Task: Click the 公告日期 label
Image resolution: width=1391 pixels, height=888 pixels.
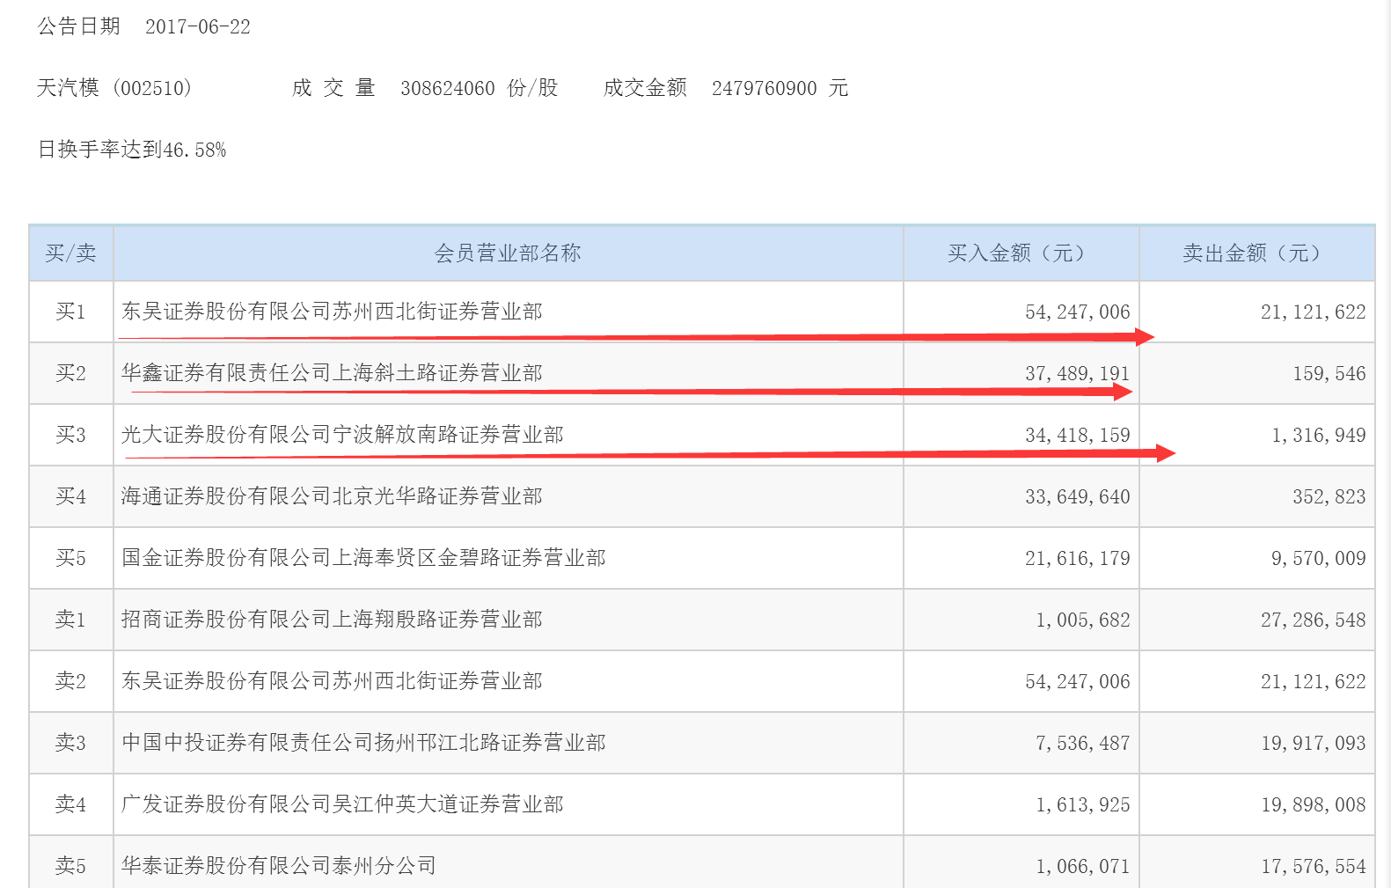Action: tap(78, 26)
